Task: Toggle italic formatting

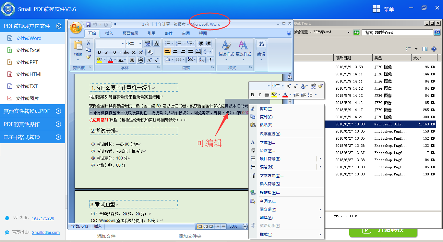Action: pos(107,52)
